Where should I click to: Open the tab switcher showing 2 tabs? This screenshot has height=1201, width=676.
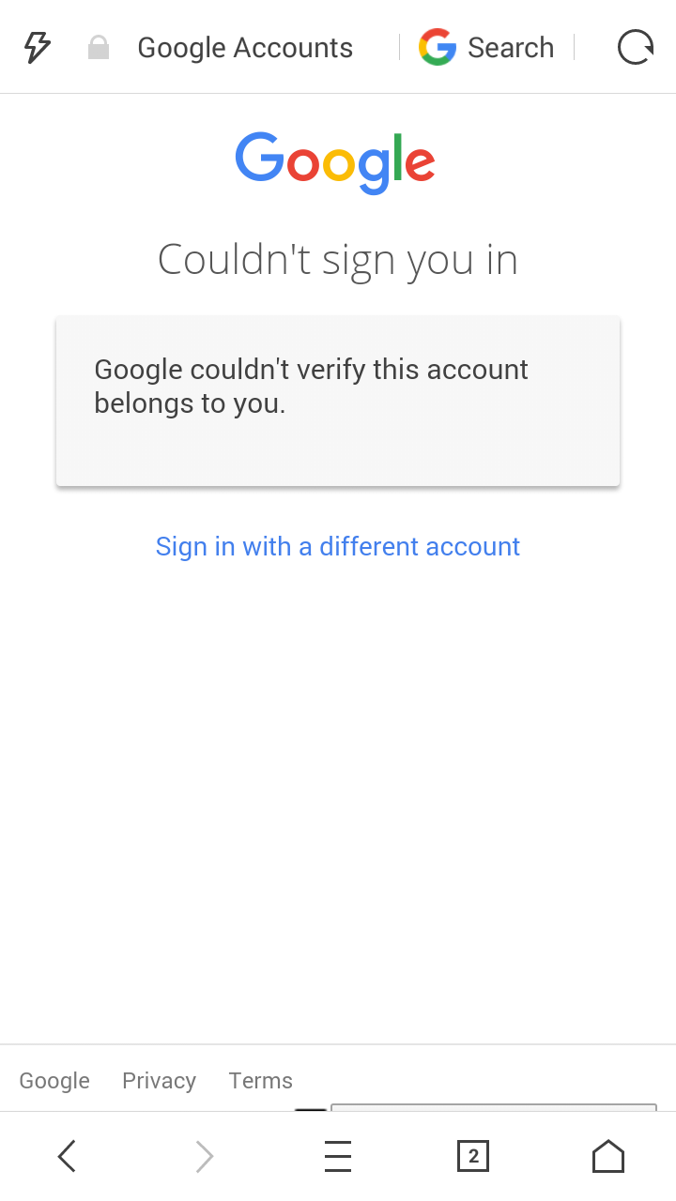coord(473,1156)
